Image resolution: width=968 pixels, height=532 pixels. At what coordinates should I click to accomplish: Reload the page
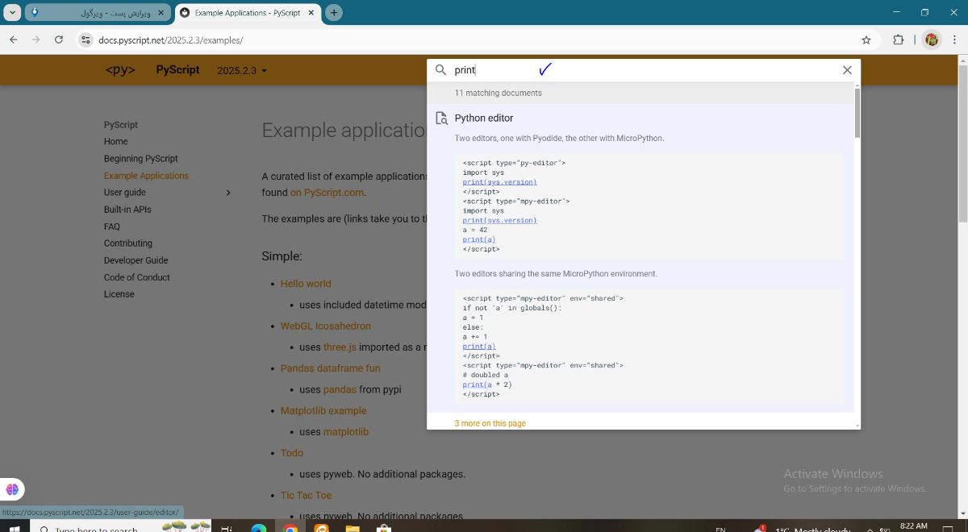pyautogui.click(x=59, y=39)
